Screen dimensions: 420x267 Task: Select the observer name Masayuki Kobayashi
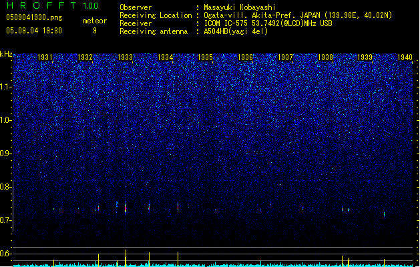click(x=240, y=7)
